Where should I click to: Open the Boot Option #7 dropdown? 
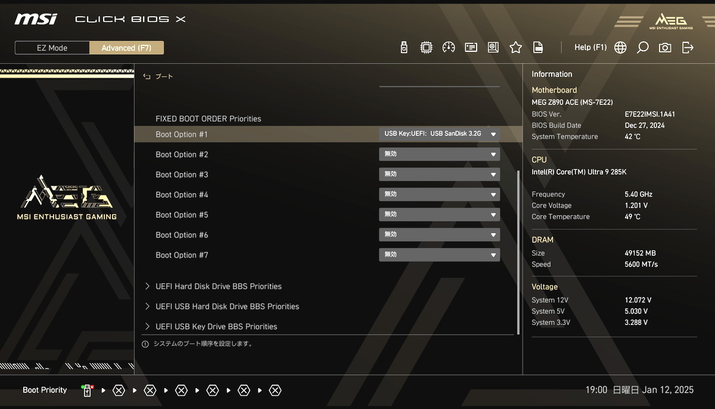439,255
